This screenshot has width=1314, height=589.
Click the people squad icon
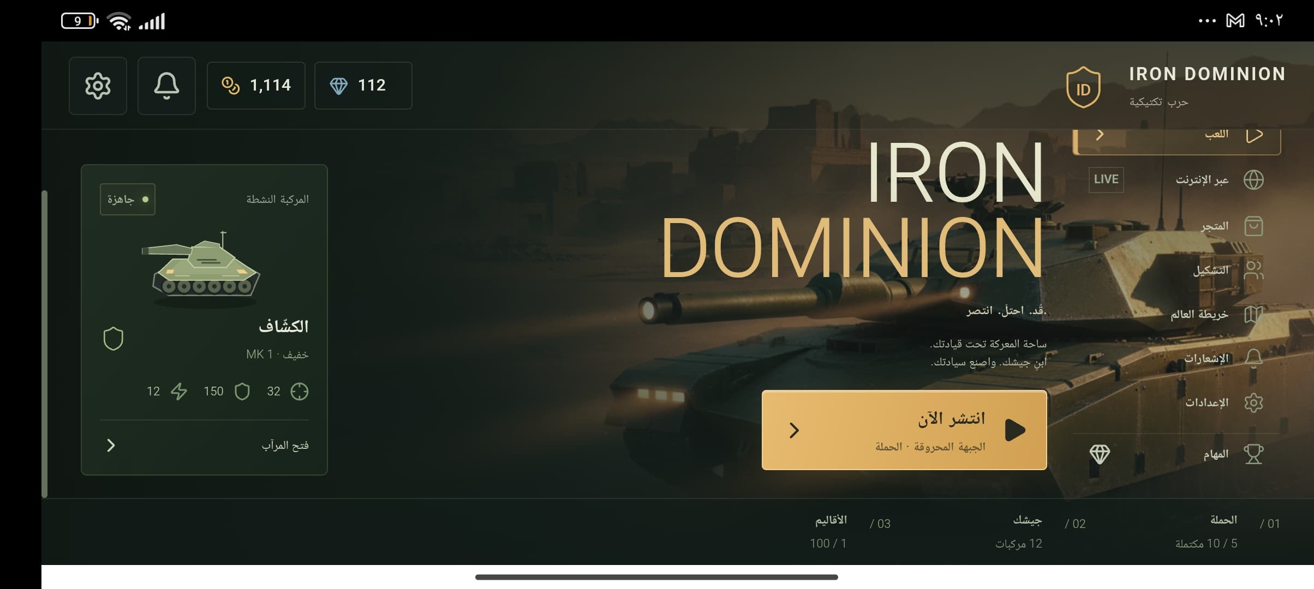1253,270
